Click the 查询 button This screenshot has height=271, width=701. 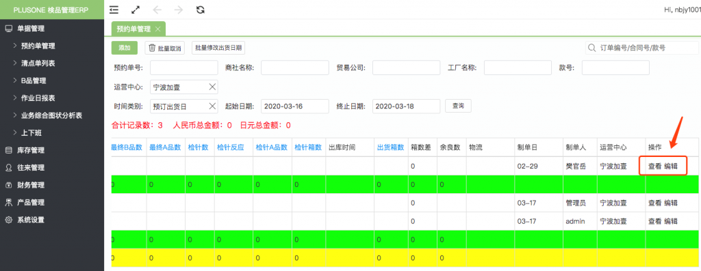point(458,106)
